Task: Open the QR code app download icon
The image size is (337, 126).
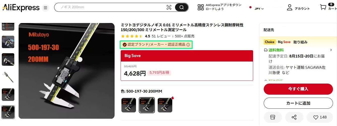Action: [201, 7]
